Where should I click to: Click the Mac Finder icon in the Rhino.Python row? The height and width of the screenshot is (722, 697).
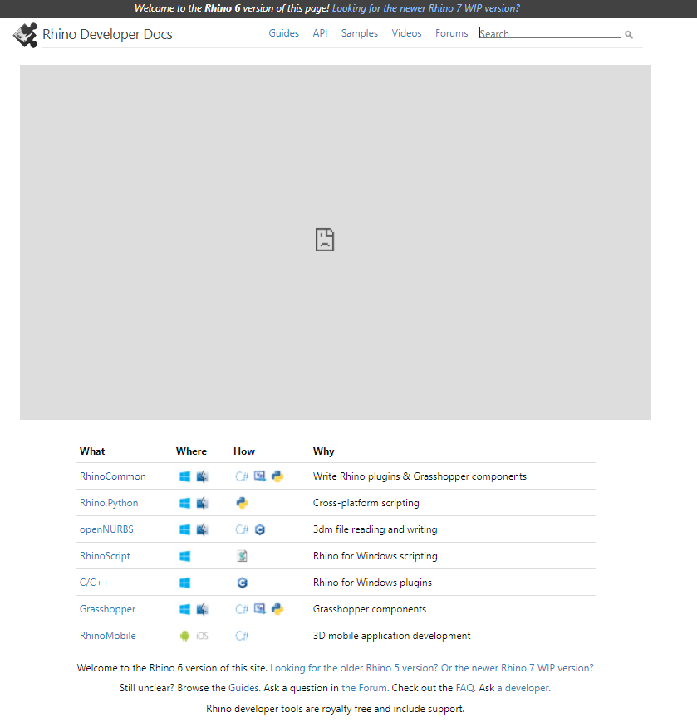203,503
